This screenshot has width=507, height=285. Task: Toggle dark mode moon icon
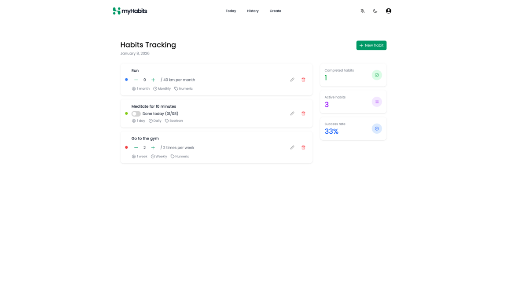(x=375, y=11)
